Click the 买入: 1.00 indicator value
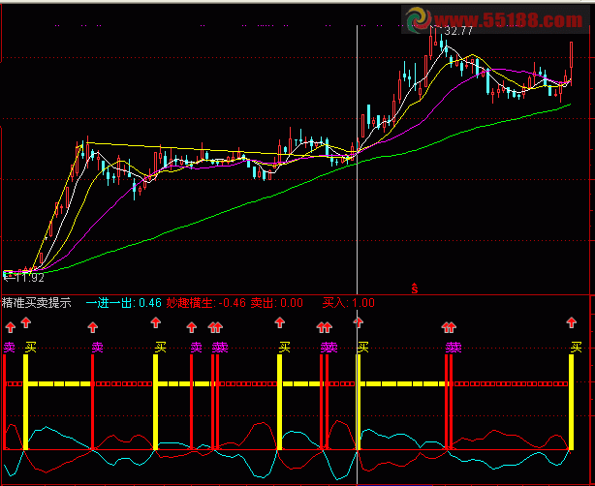 349,303
